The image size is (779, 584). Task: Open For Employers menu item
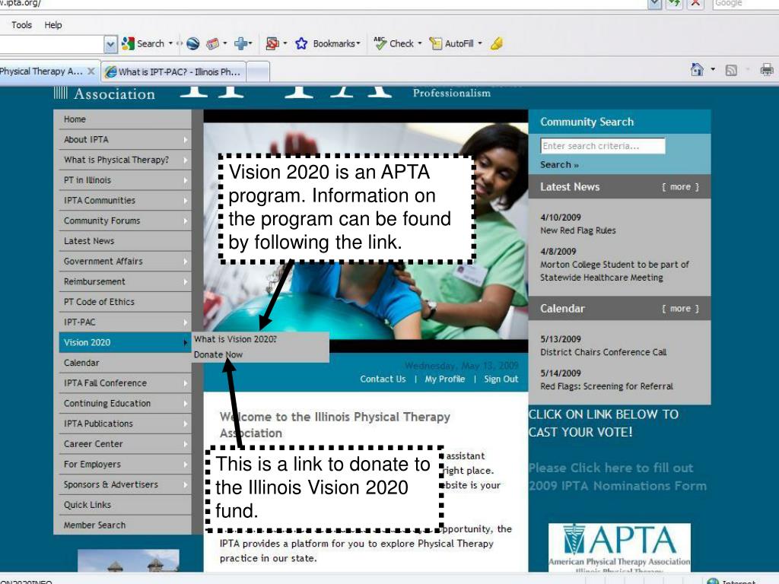(x=126, y=465)
